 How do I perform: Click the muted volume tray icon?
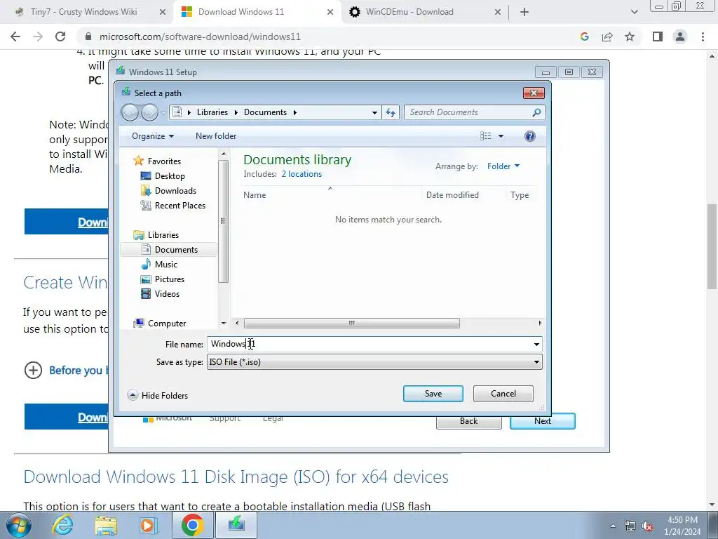coord(647,526)
